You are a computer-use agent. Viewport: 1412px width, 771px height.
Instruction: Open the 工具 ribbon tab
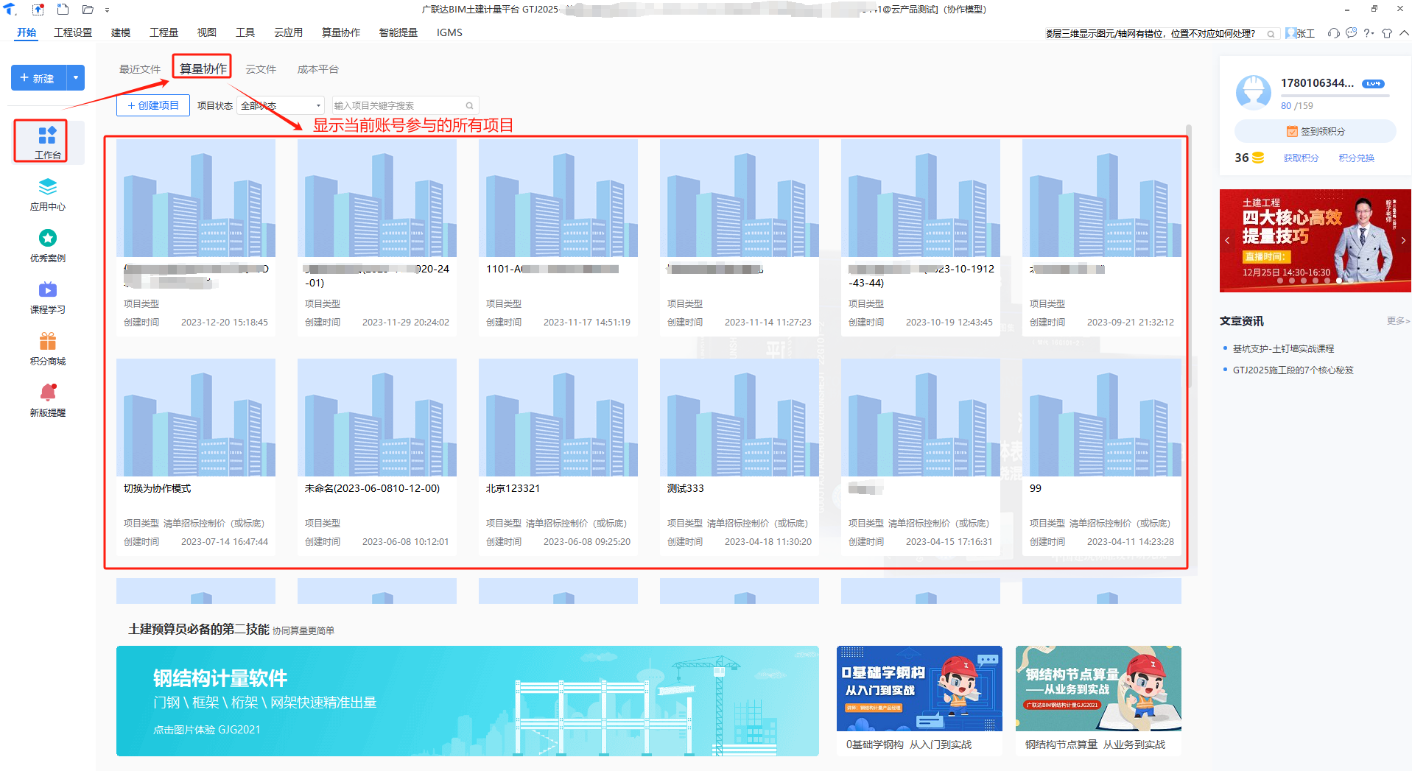245,32
